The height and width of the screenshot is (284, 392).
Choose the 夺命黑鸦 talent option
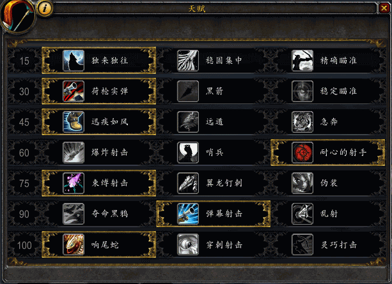98,214
